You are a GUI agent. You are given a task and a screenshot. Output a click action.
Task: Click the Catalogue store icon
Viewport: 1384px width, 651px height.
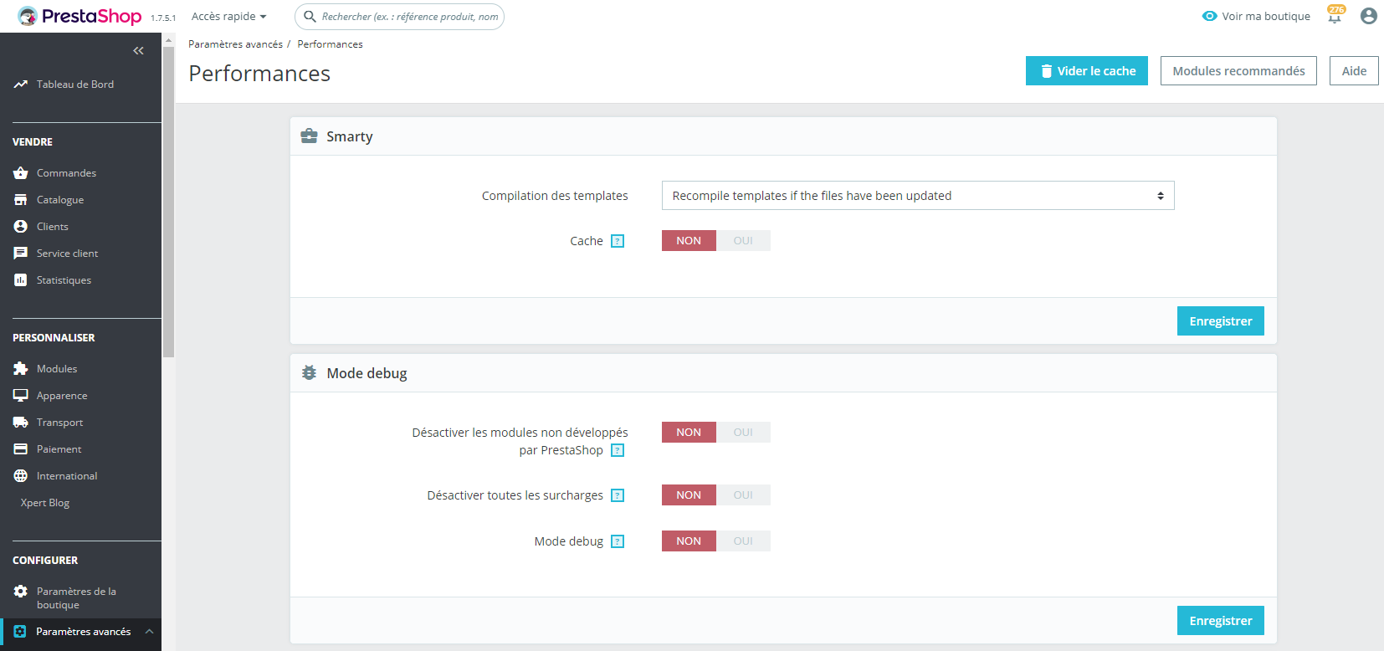(21, 200)
